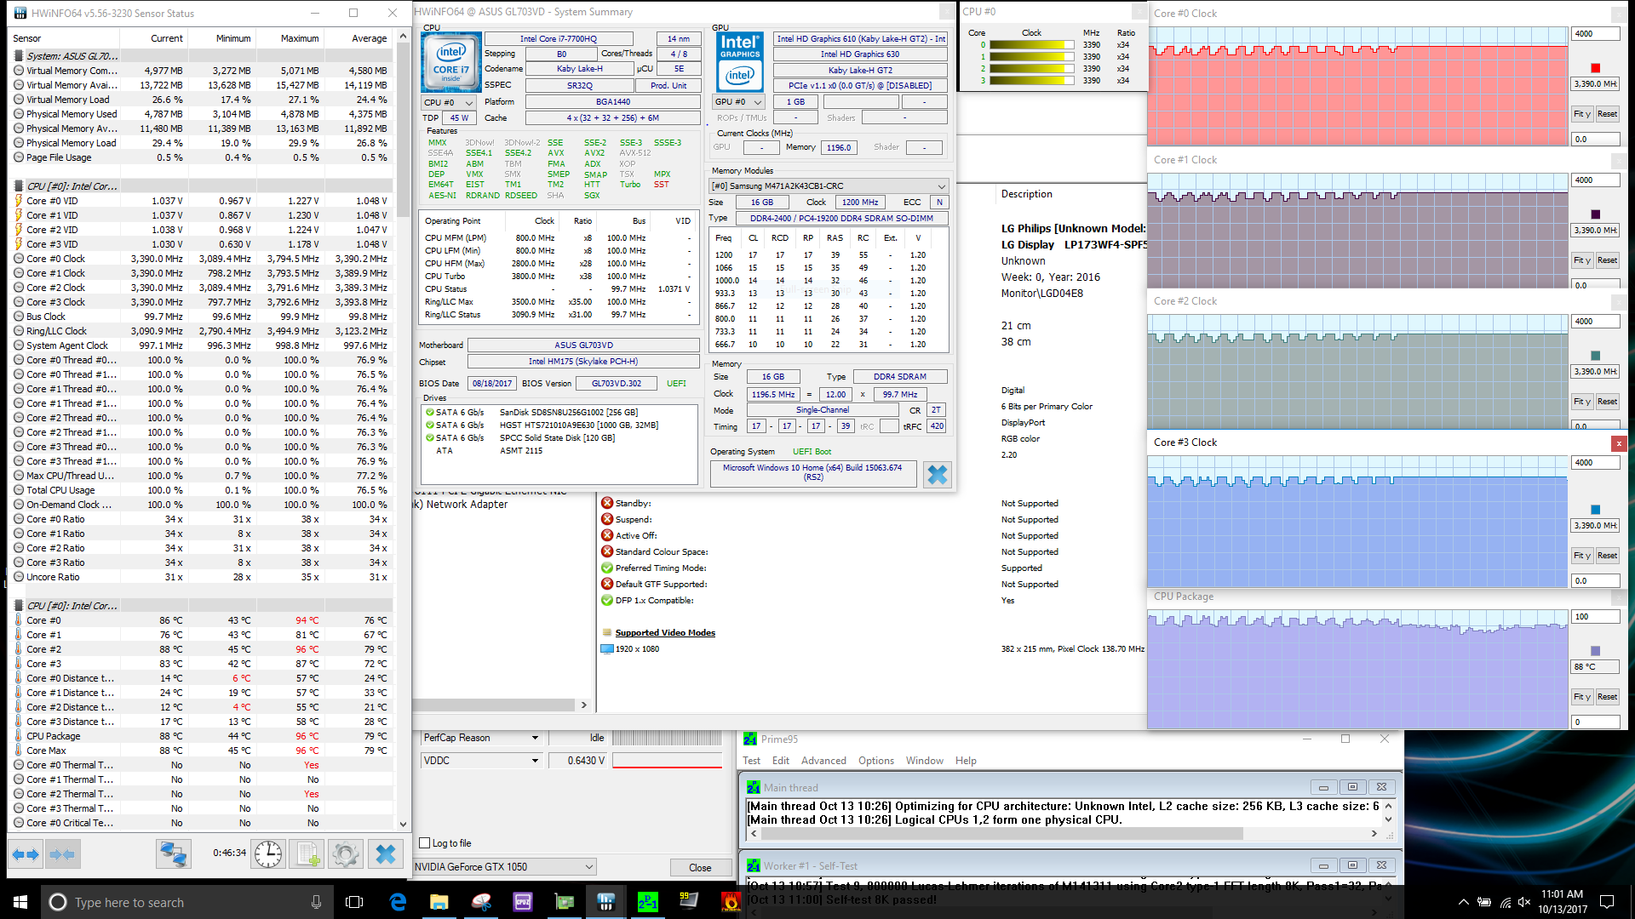The width and height of the screenshot is (1635, 919).
Task: Click the expand sensor window arrows icon
Action: 26,853
